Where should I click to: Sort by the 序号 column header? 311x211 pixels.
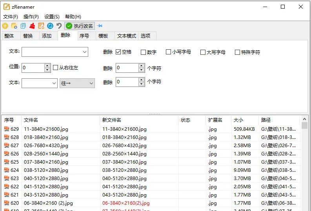coord(11,120)
